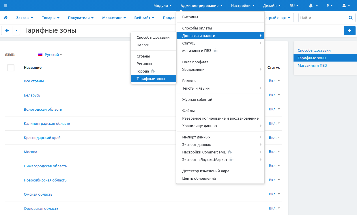The height and width of the screenshot is (215, 357).
Task: Choose Налоги from the submenu
Action: point(143,45)
